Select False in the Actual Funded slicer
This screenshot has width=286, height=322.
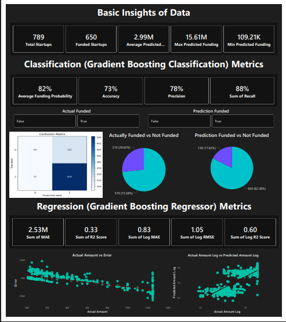pos(45,121)
